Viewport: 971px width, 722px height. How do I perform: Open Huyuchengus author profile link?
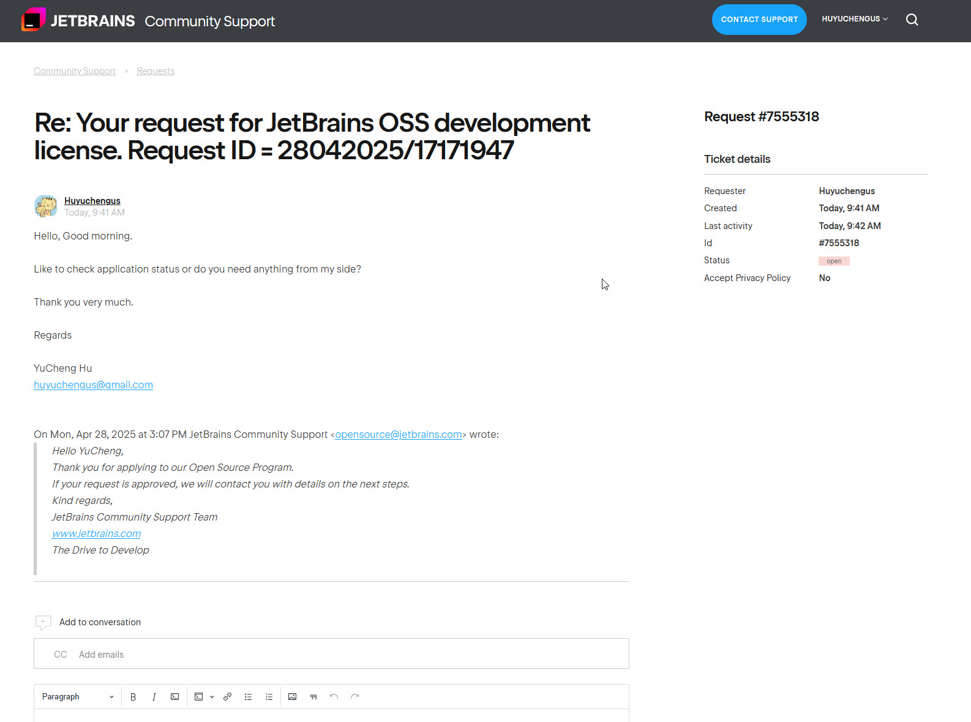coord(92,201)
